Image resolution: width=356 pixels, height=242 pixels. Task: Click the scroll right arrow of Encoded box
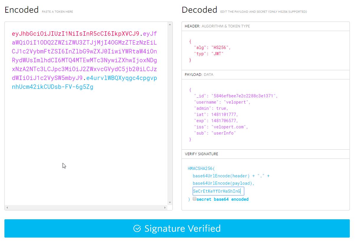[x=165, y=207]
